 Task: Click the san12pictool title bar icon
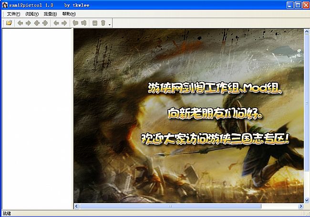coord(5,5)
